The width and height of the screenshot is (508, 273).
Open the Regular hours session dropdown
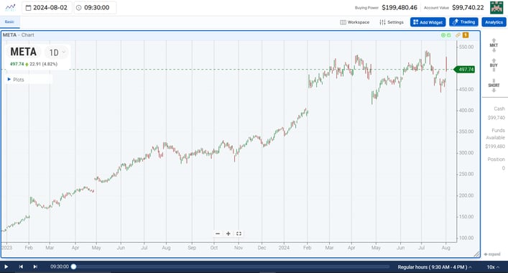tap(435, 267)
